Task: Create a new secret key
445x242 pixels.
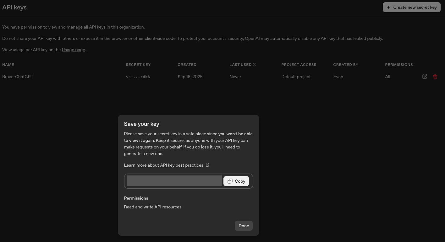Action: (411, 7)
